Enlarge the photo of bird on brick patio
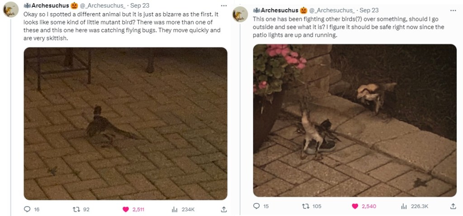Viewport: 463px width, 216px height. tap(125, 124)
